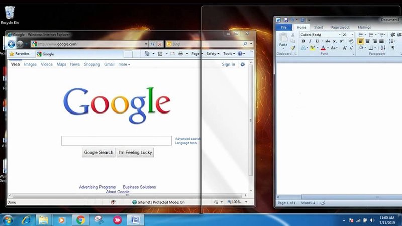Click the Advertising Programs link
This screenshot has height=226, width=402.
(97, 187)
